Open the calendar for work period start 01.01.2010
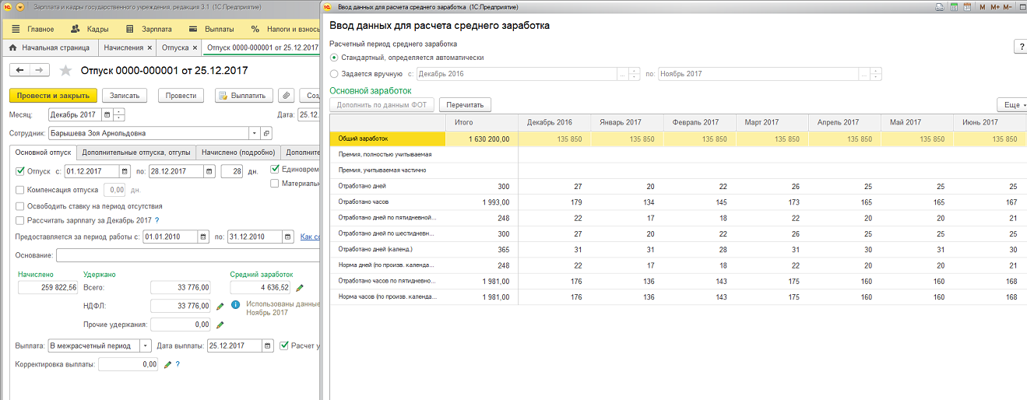Screen dimensions: 1027x400 (x=203, y=237)
